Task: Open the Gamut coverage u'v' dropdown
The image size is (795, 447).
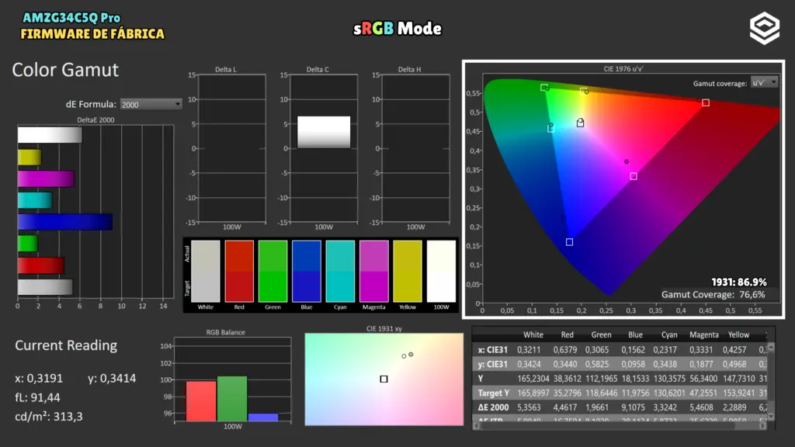Action: (x=764, y=82)
